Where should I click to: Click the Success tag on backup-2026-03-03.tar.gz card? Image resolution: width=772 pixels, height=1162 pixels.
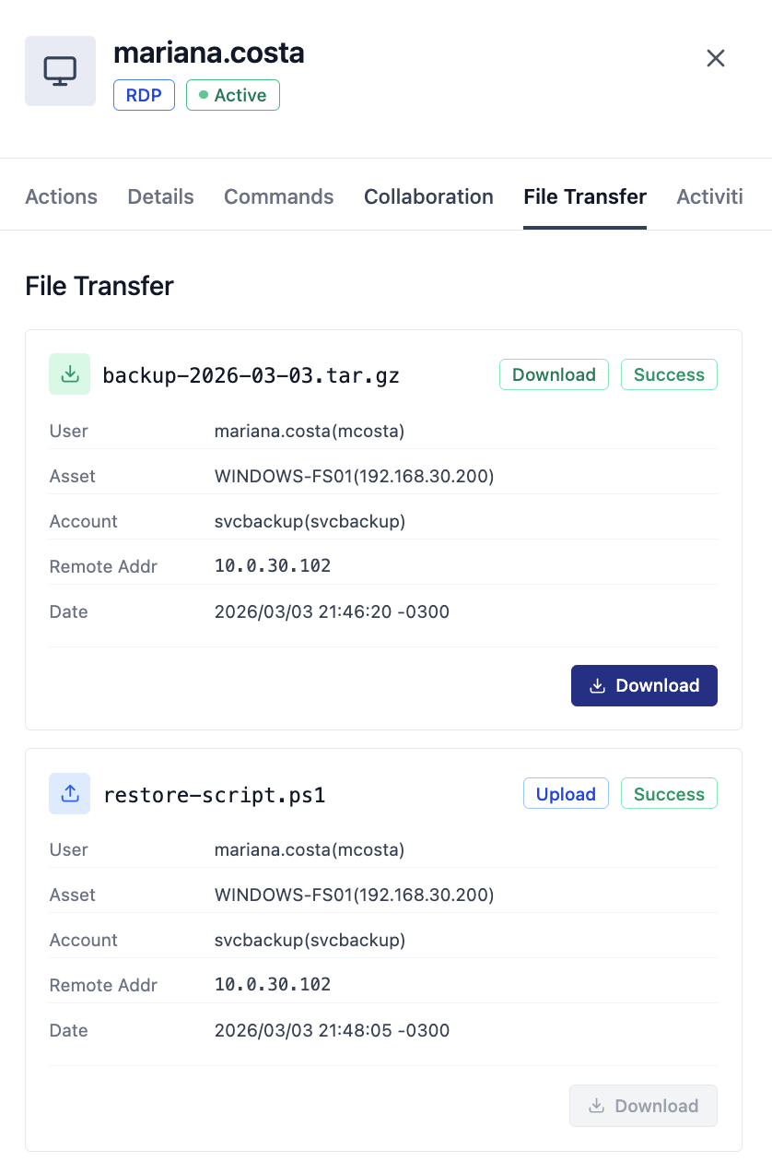(x=669, y=374)
